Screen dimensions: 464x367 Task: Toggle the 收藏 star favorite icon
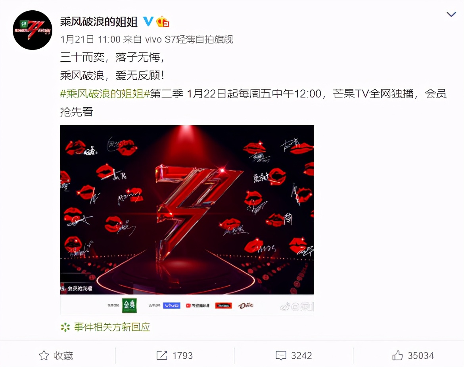[44, 355]
